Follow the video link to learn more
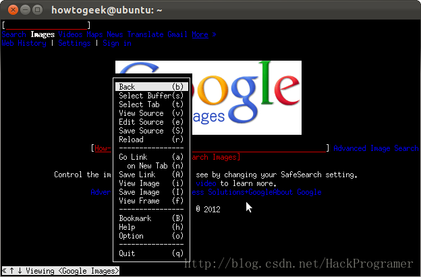Image resolution: width=421 pixels, height=277 pixels. point(206,183)
